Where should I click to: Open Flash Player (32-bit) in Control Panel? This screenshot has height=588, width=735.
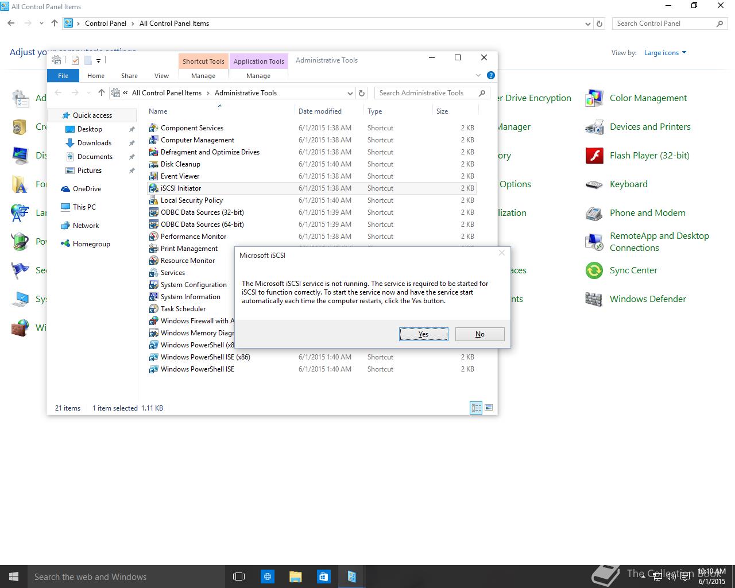coord(637,156)
